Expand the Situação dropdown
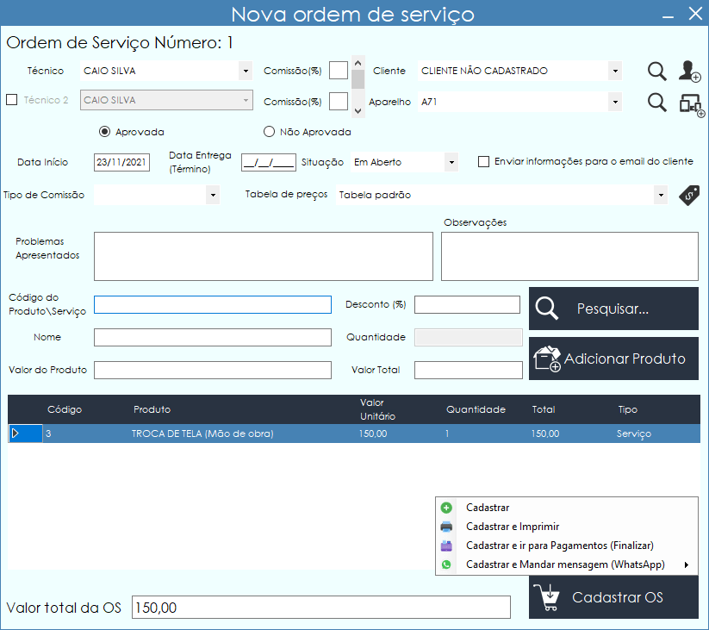709x630 pixels. tap(451, 162)
